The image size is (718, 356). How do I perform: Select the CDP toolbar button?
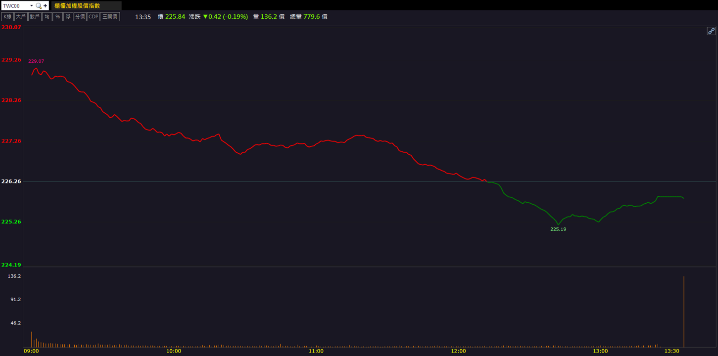[x=93, y=17]
